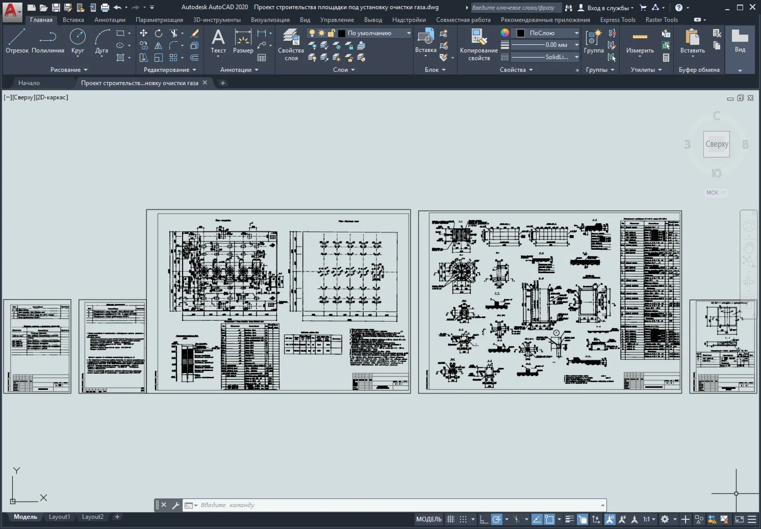Toggle 2D object snap
This screenshot has height=529, width=761.
point(549,519)
